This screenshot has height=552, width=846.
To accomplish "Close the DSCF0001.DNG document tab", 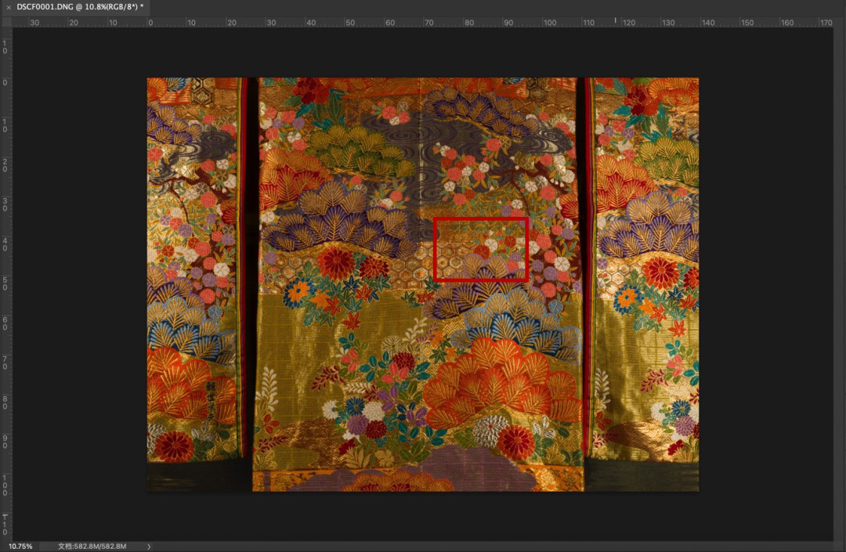I will (8, 7).
